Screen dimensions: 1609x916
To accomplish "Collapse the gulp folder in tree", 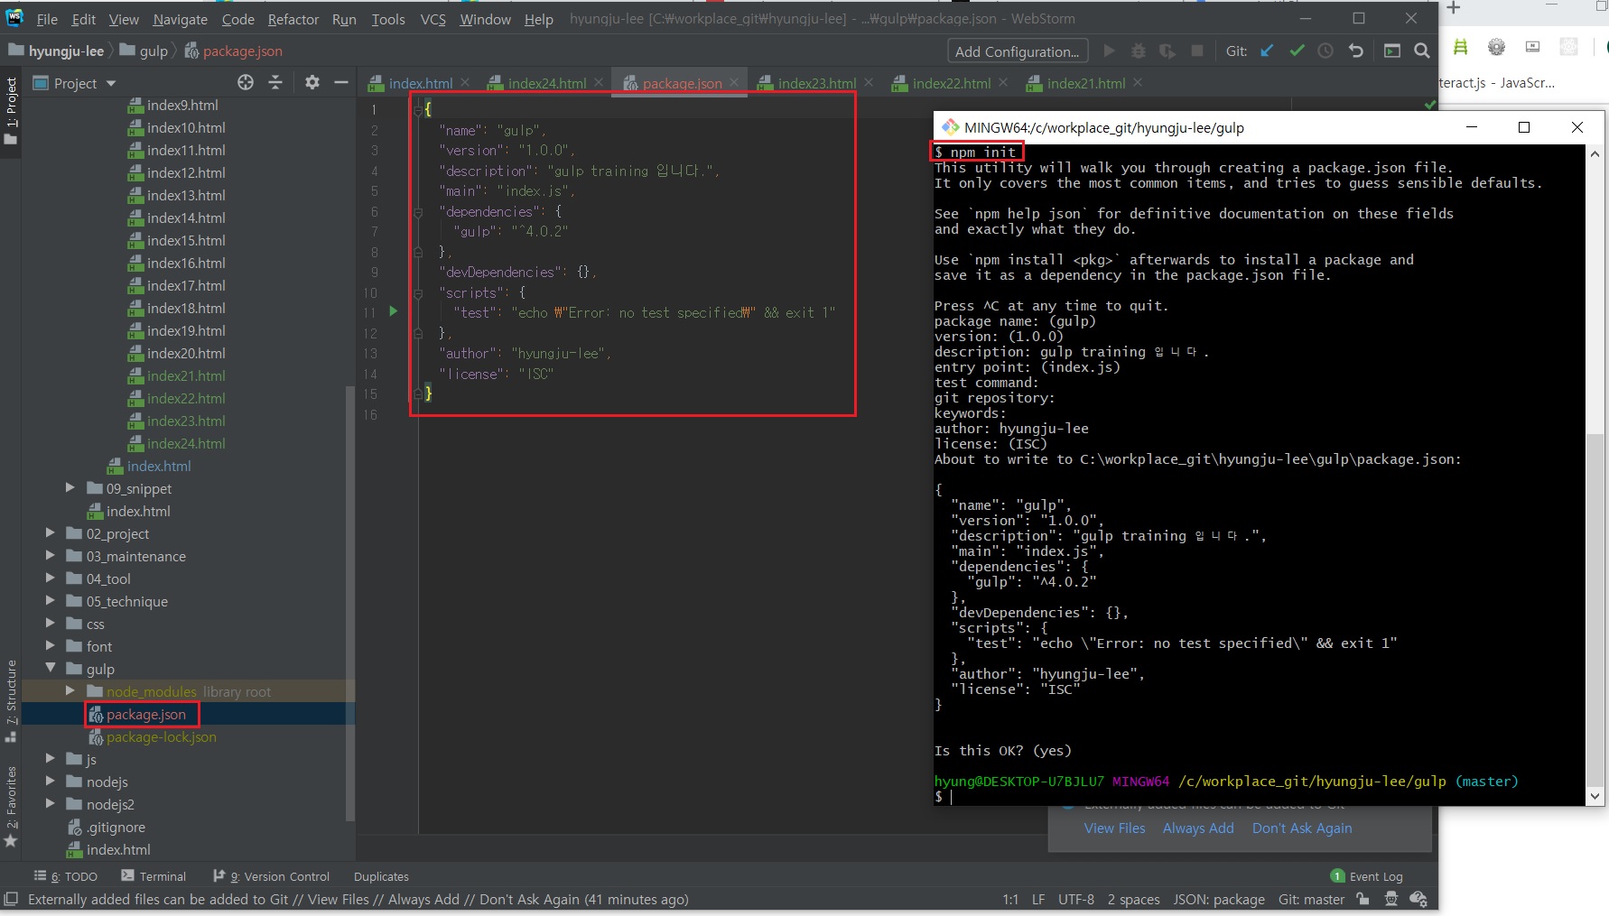I will pos(51,669).
